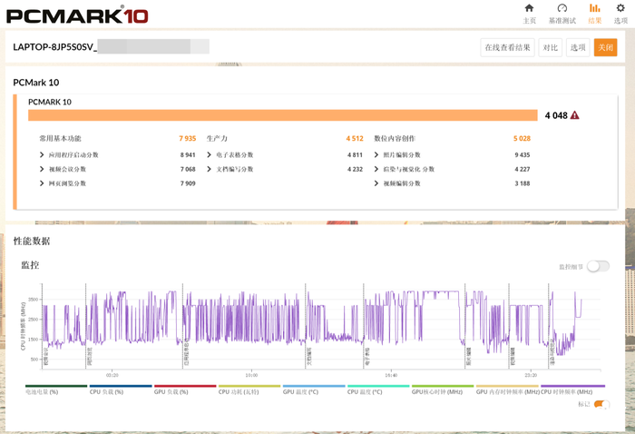Click the LAPTOP-8JP5S0SV_ result name

pyautogui.click(x=55, y=47)
